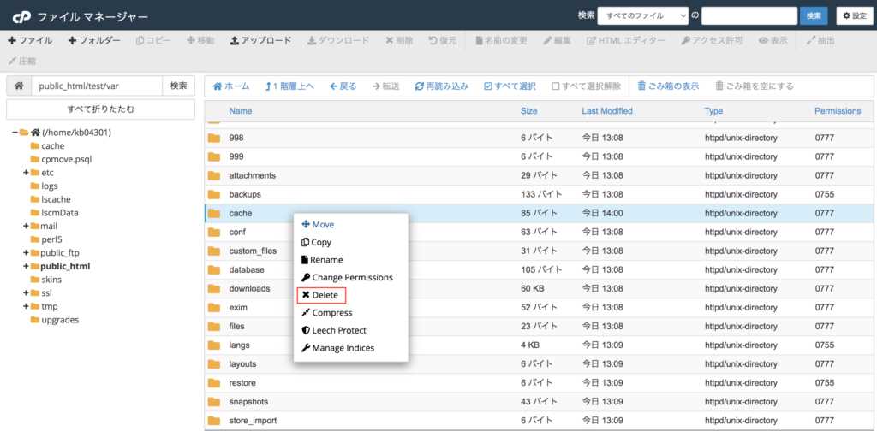Screen dimensions: 877x431
Task: Click the path input field public_html/test/var
Action: point(96,86)
